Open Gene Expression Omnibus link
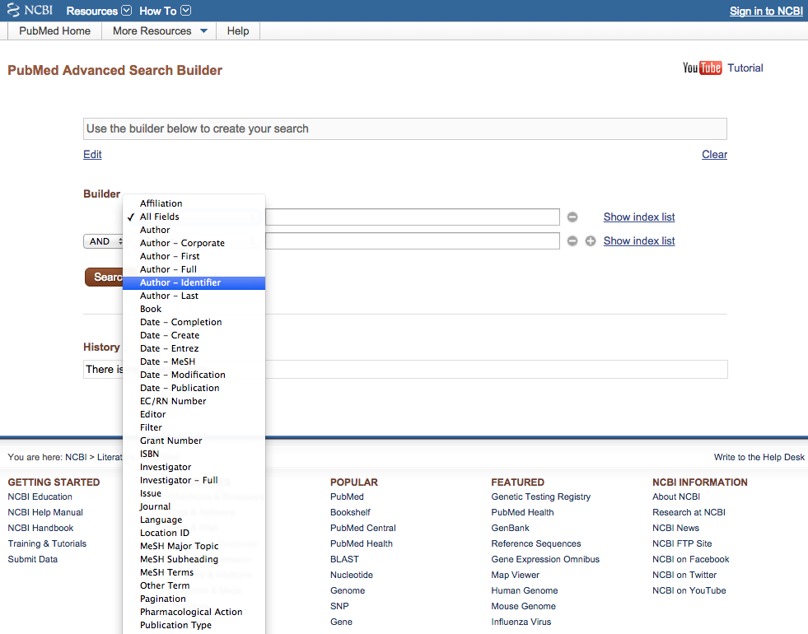Image resolution: width=808 pixels, height=634 pixels. tap(545, 559)
